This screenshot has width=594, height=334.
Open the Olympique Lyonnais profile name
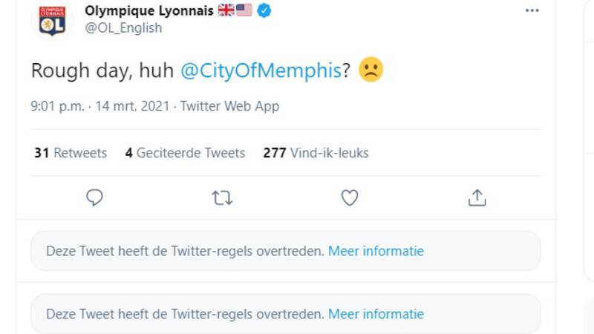(149, 11)
